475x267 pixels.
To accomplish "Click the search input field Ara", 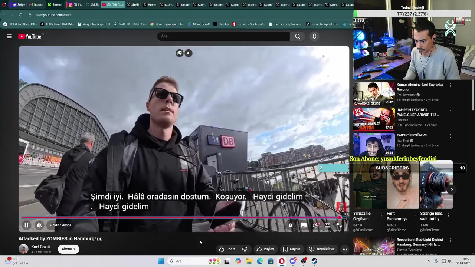I will click(223, 36).
